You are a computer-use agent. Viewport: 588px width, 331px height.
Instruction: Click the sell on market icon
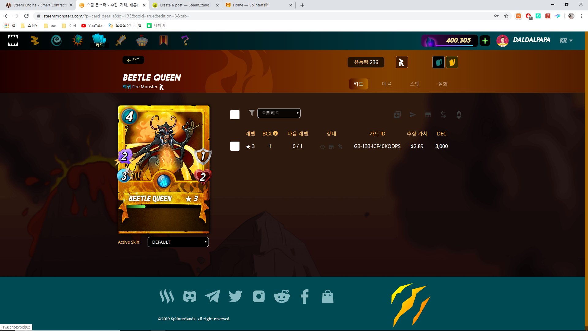[x=428, y=115]
